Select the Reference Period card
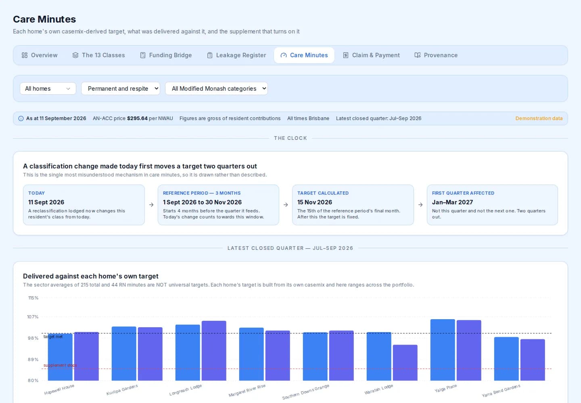Viewport: 581px width, 403px height. (218, 205)
